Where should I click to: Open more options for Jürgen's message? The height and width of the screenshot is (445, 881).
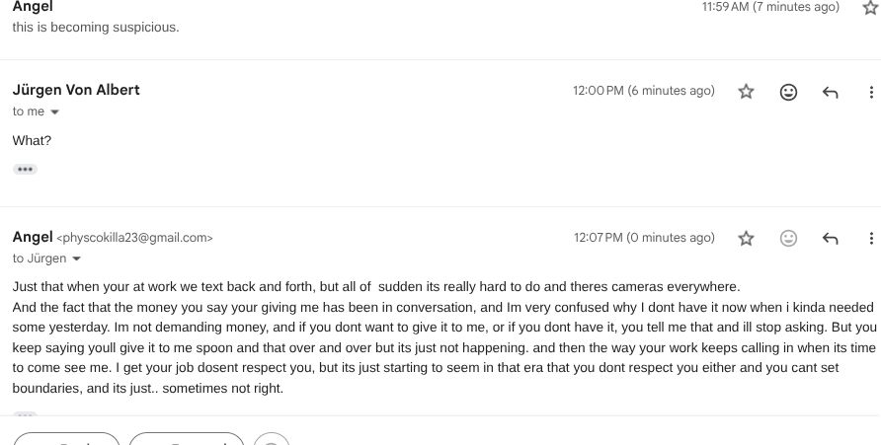tap(870, 92)
